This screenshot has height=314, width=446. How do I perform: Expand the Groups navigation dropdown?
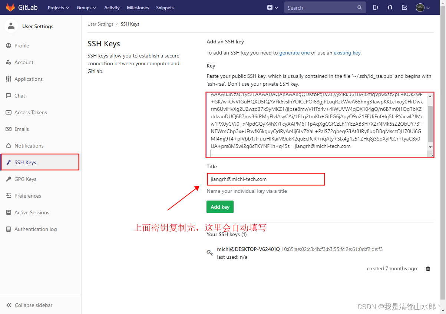[x=86, y=7]
